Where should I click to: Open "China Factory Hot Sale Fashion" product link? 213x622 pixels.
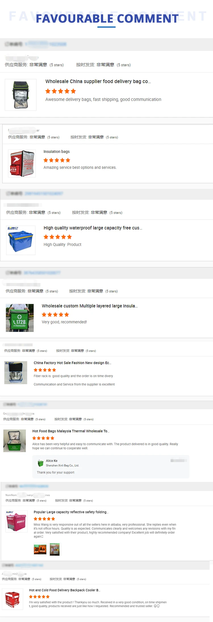72,363
